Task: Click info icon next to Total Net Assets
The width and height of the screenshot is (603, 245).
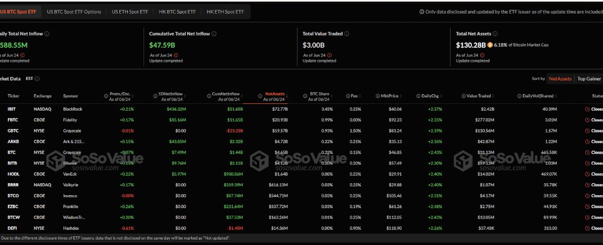Action: point(495,34)
